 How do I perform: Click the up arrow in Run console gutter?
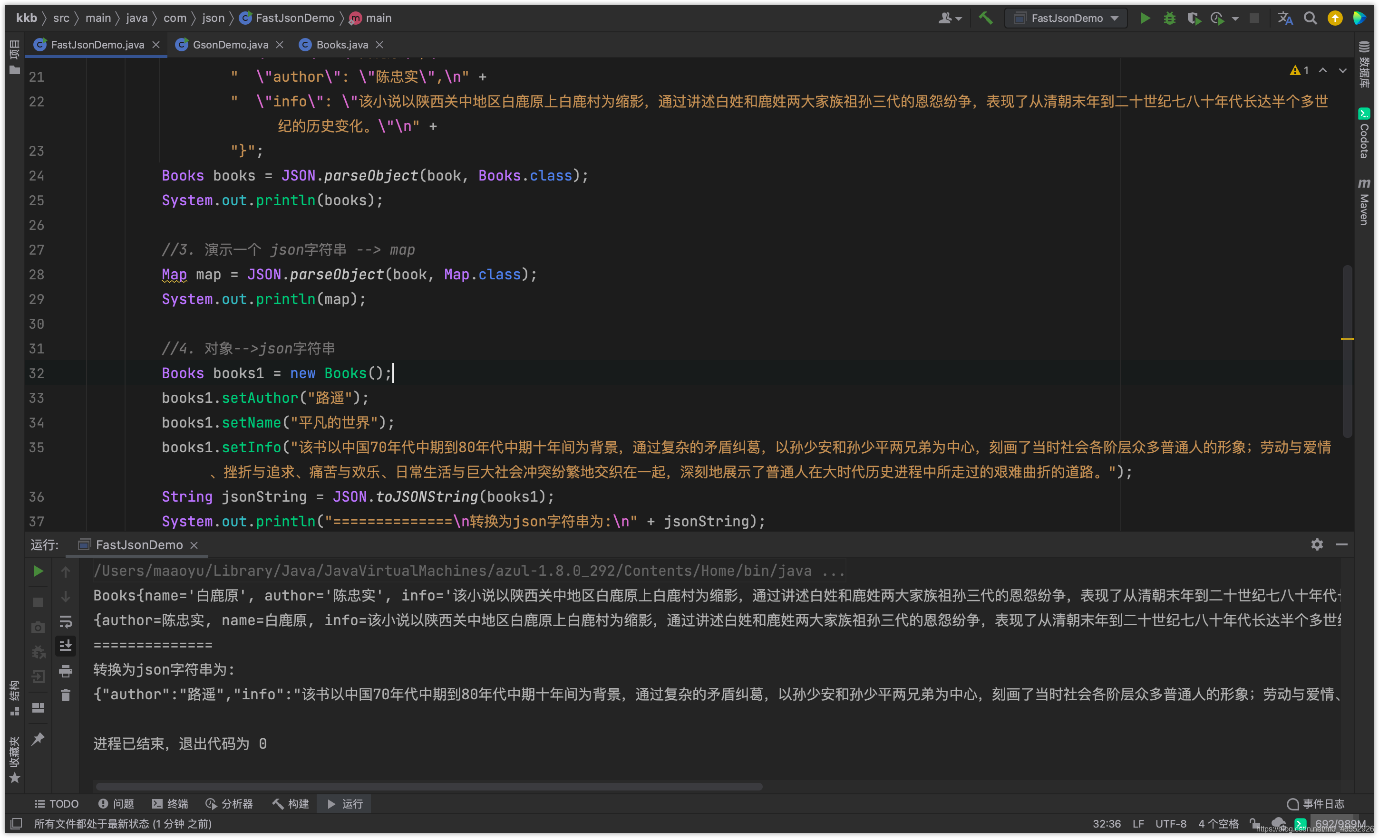[66, 572]
